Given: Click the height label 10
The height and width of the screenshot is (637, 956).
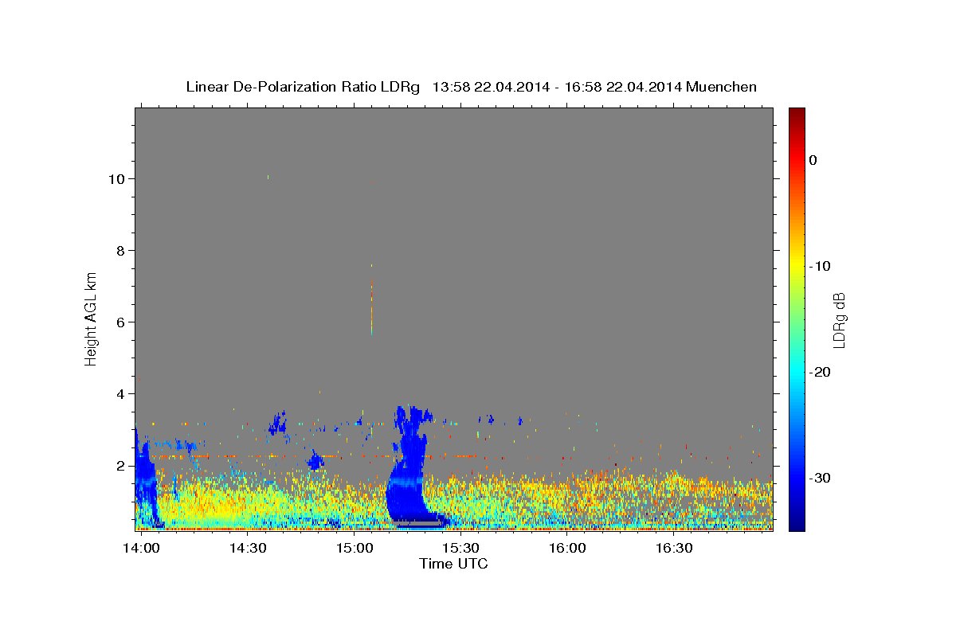Looking at the screenshot, I should 118,178.
